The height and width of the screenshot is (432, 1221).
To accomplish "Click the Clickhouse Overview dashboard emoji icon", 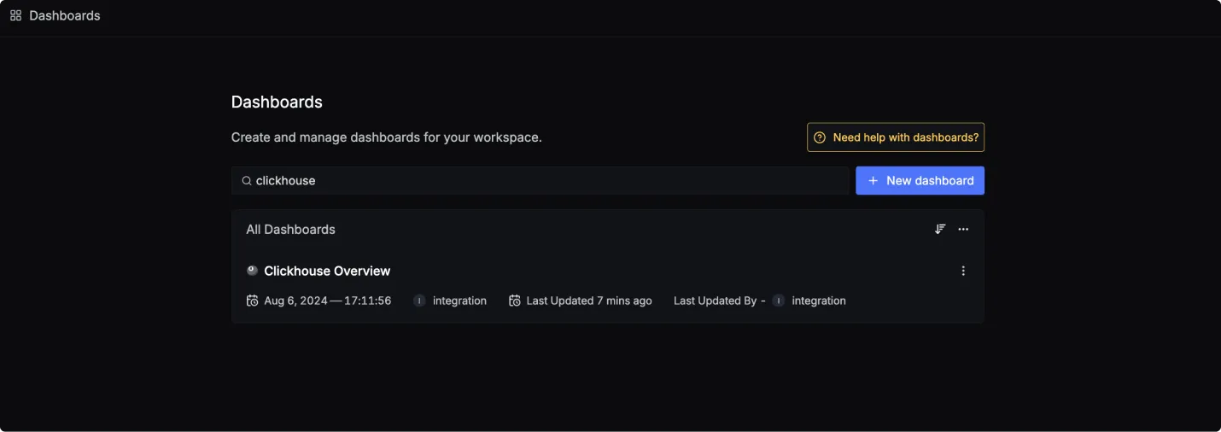I will click(252, 271).
